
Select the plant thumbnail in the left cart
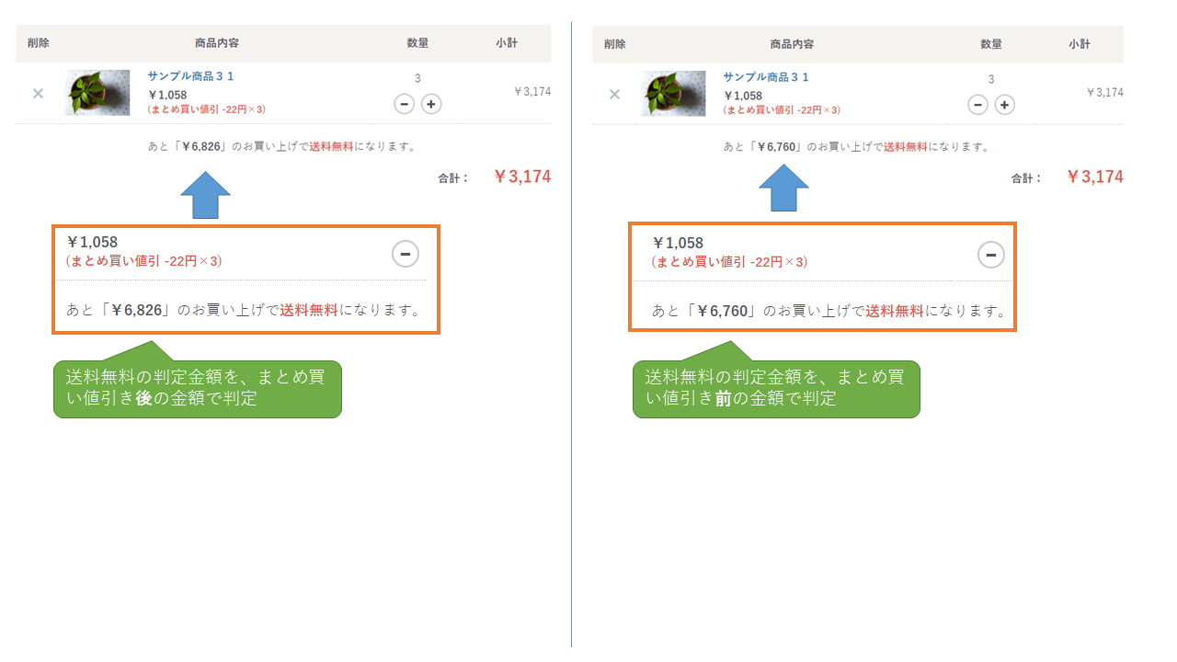pyautogui.click(x=97, y=93)
